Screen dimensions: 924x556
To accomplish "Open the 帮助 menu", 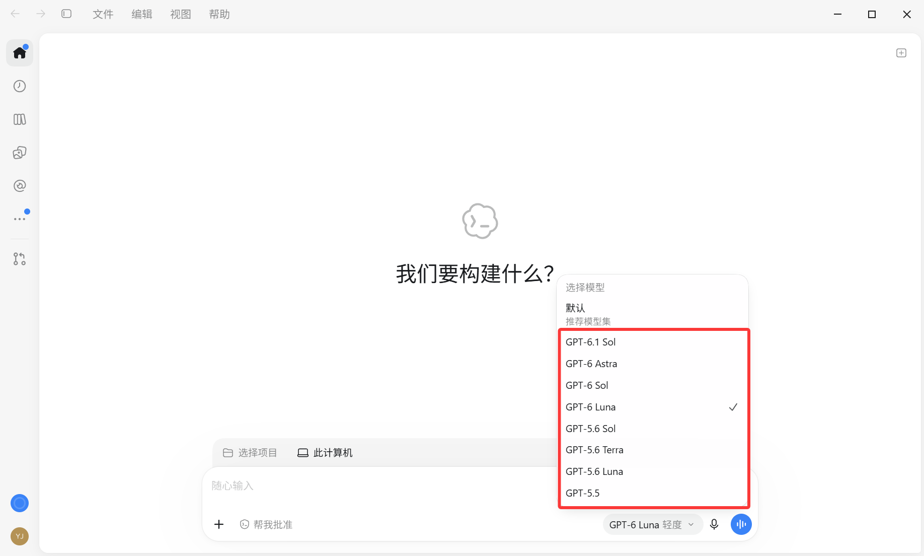I will point(219,14).
